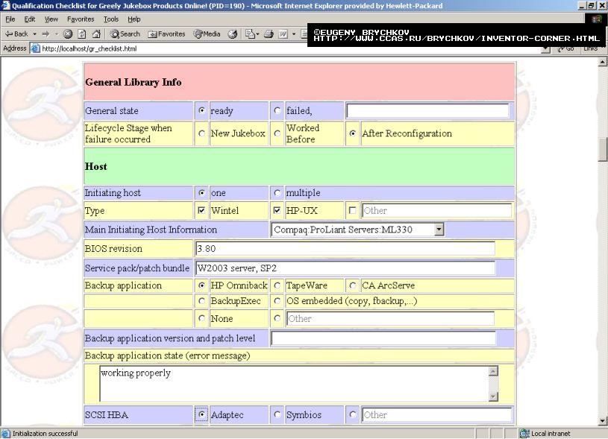
Task: Click the Local intranet zone icon
Action: pos(524,434)
